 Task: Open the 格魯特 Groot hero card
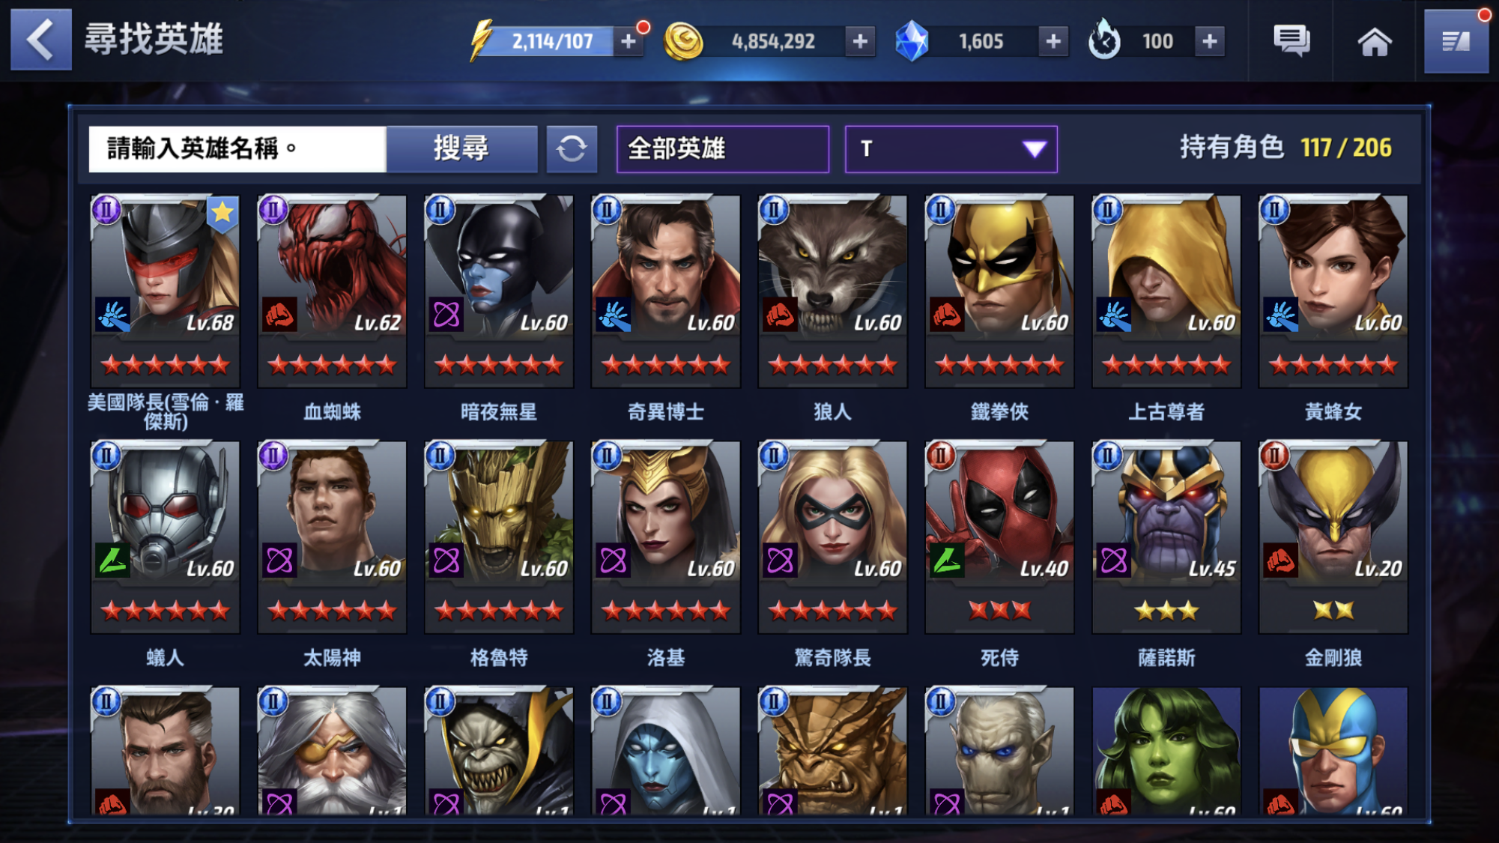pos(499,537)
